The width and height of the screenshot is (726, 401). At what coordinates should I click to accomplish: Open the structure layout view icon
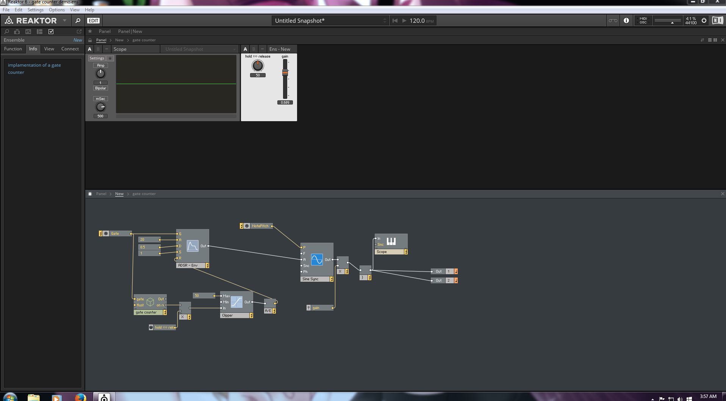(39, 31)
